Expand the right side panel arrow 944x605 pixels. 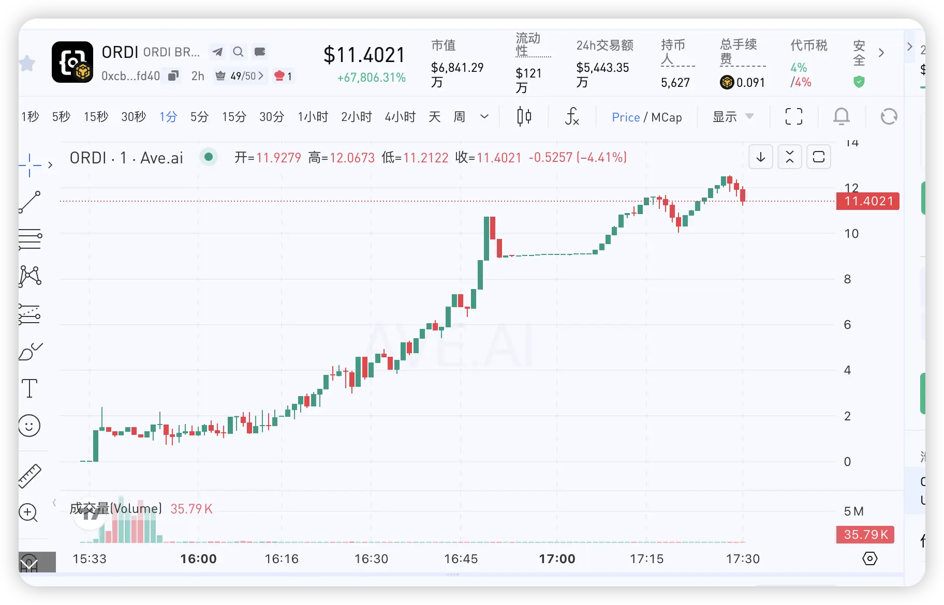point(909,47)
